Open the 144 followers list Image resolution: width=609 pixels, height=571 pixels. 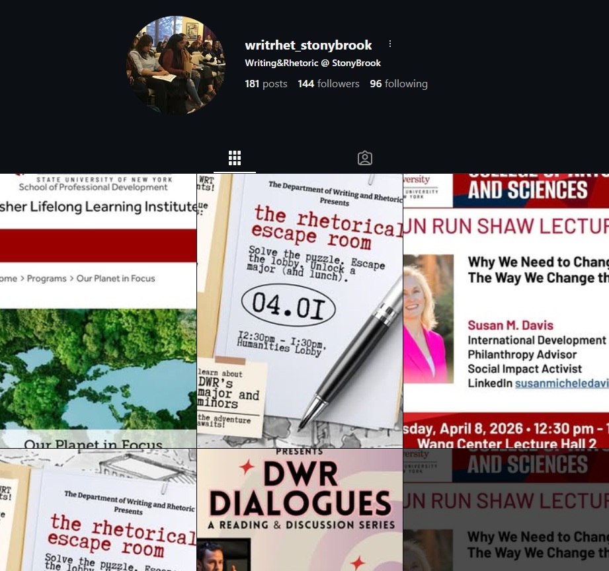(329, 84)
